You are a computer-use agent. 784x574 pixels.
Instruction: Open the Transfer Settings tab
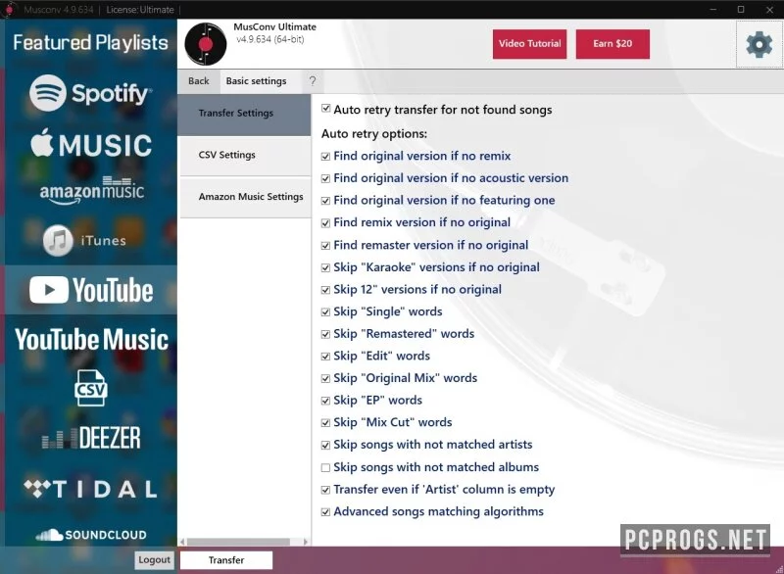click(x=244, y=114)
